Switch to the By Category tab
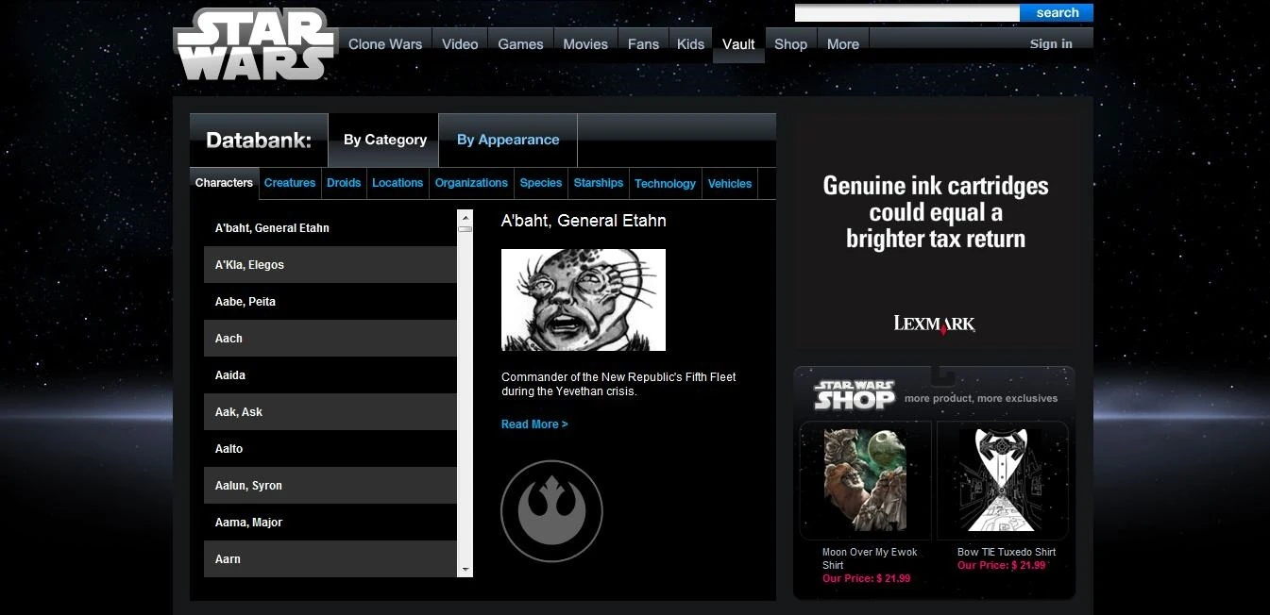 pos(384,140)
